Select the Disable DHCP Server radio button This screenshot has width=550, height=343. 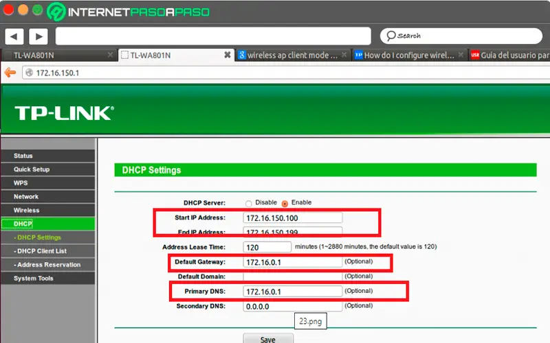point(248,203)
